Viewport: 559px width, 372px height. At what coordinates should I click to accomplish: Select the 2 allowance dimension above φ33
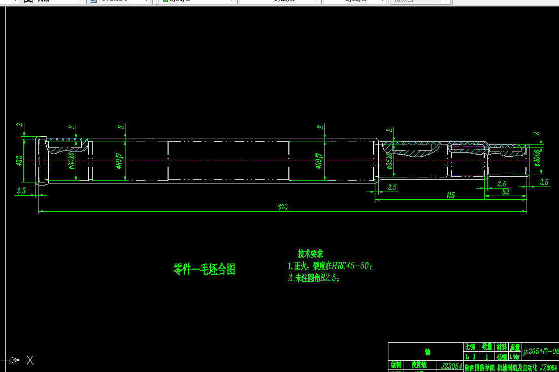click(20, 125)
